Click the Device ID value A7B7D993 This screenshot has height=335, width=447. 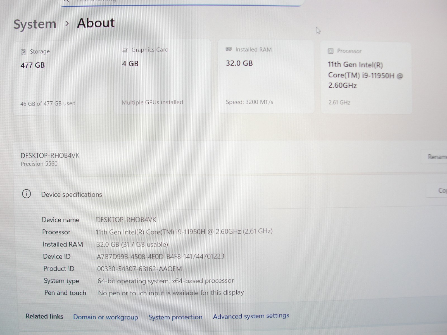pyautogui.click(x=160, y=257)
